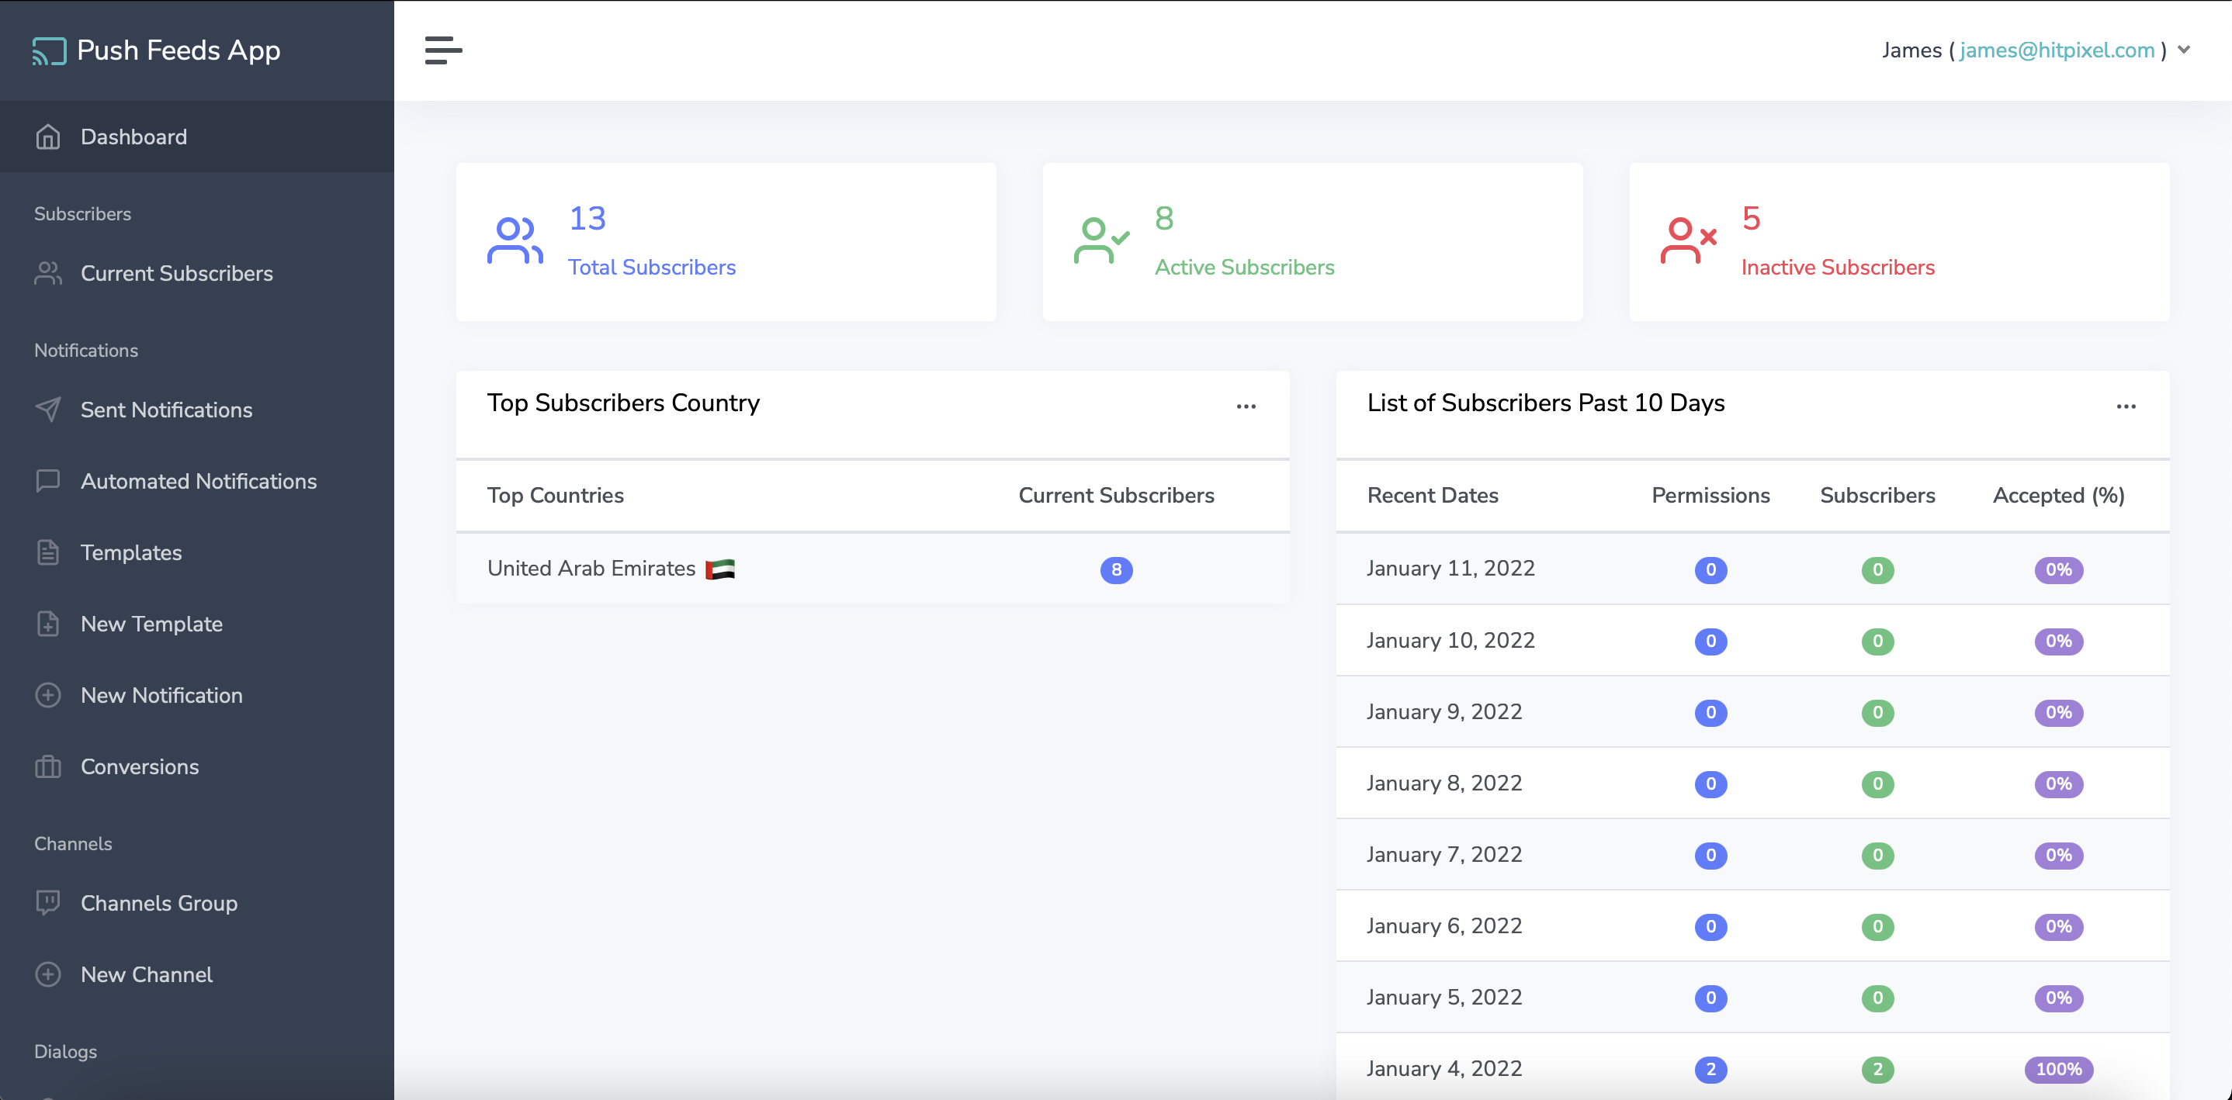The width and height of the screenshot is (2232, 1100).
Task: Open options menu for Top Subscribers Country
Action: pyautogui.click(x=1246, y=406)
